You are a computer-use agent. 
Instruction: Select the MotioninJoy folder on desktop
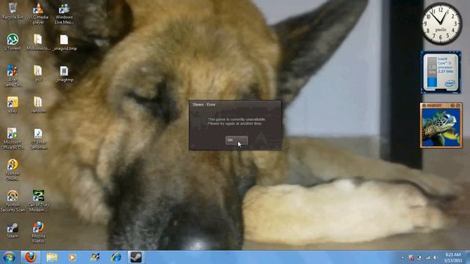click(x=38, y=42)
